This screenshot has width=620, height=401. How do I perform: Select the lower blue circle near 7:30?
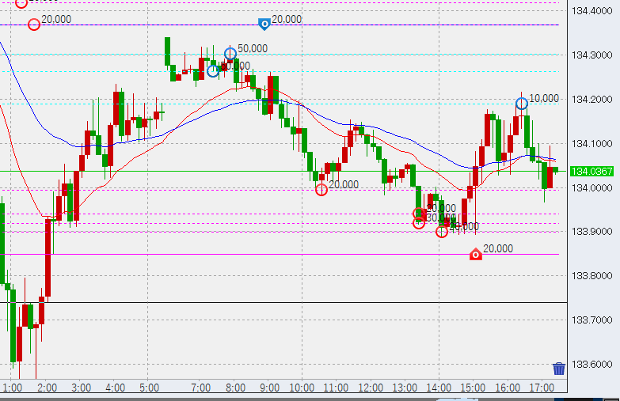click(213, 71)
